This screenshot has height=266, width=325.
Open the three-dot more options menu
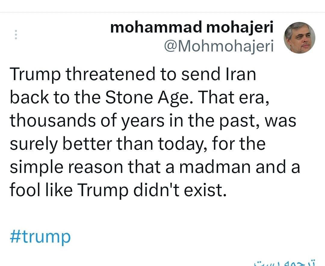click(x=16, y=35)
